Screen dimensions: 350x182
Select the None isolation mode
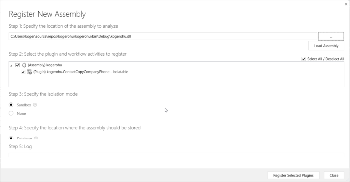click(x=11, y=113)
